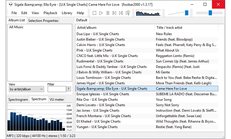Screen dimensions: 231x139
Task: Click the seekbar position handle
Action: point(210,13)
